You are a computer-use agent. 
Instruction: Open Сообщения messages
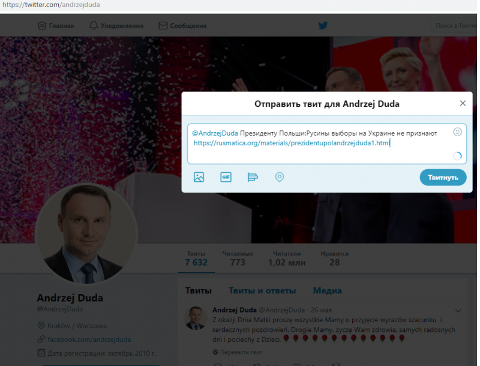(182, 26)
